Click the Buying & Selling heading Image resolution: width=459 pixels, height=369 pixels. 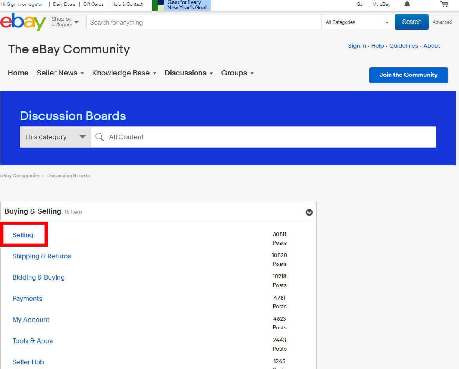(x=33, y=211)
